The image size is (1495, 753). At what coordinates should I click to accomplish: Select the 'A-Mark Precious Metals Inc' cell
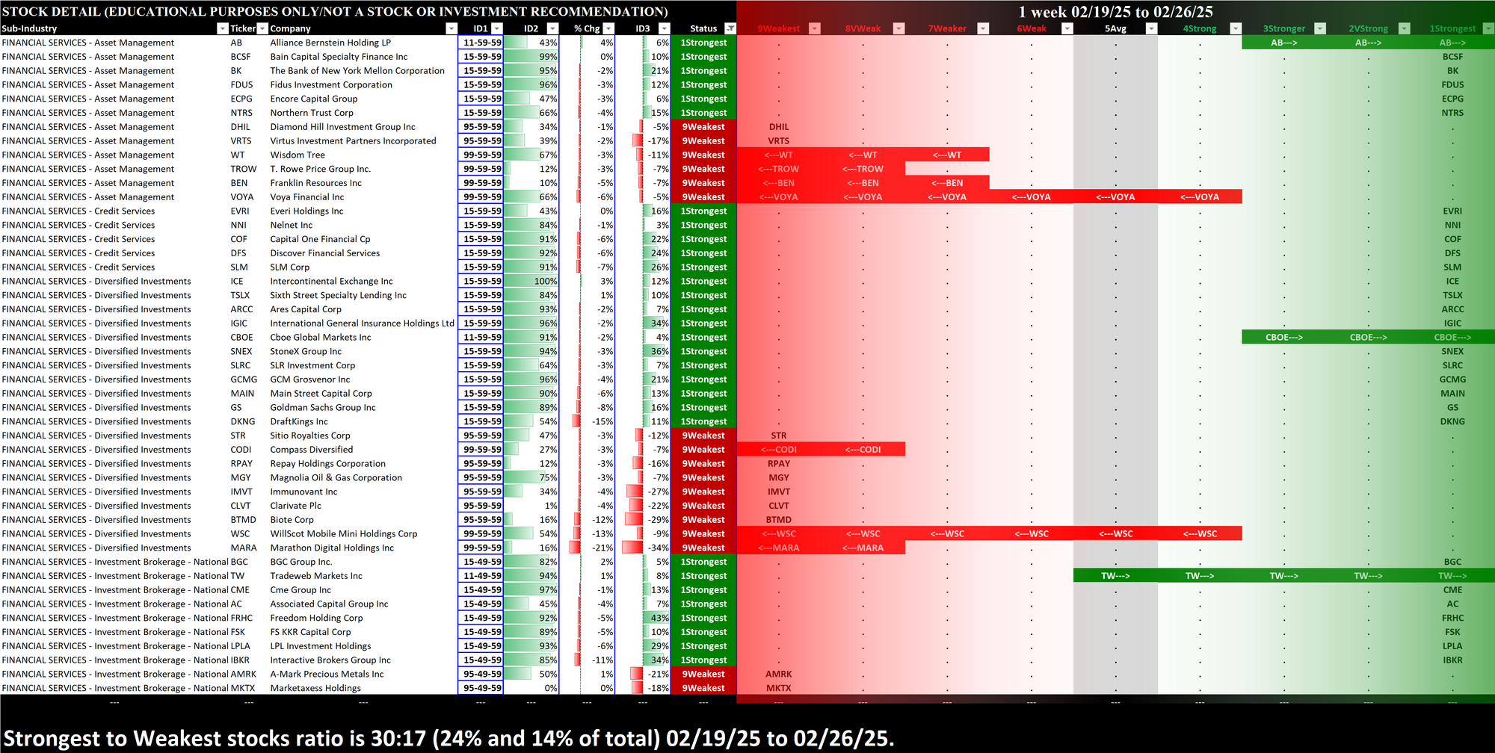coord(363,674)
